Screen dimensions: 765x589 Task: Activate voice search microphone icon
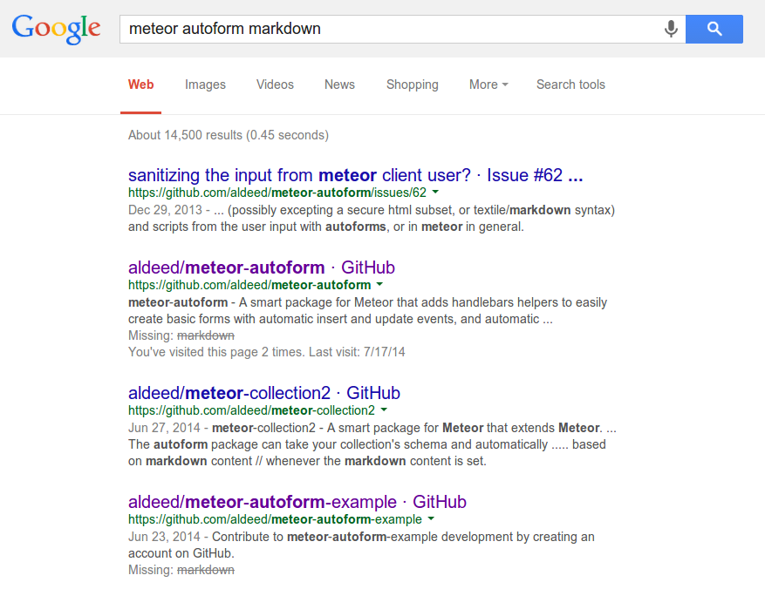click(671, 29)
